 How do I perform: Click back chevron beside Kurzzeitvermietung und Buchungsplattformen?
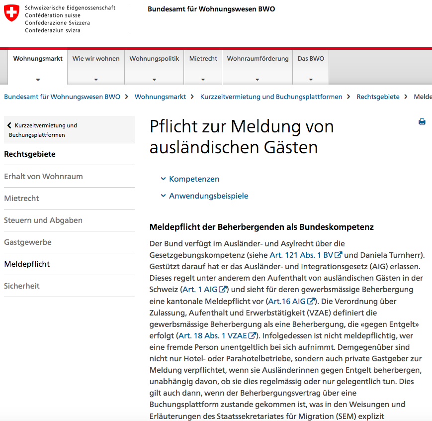(x=9, y=125)
